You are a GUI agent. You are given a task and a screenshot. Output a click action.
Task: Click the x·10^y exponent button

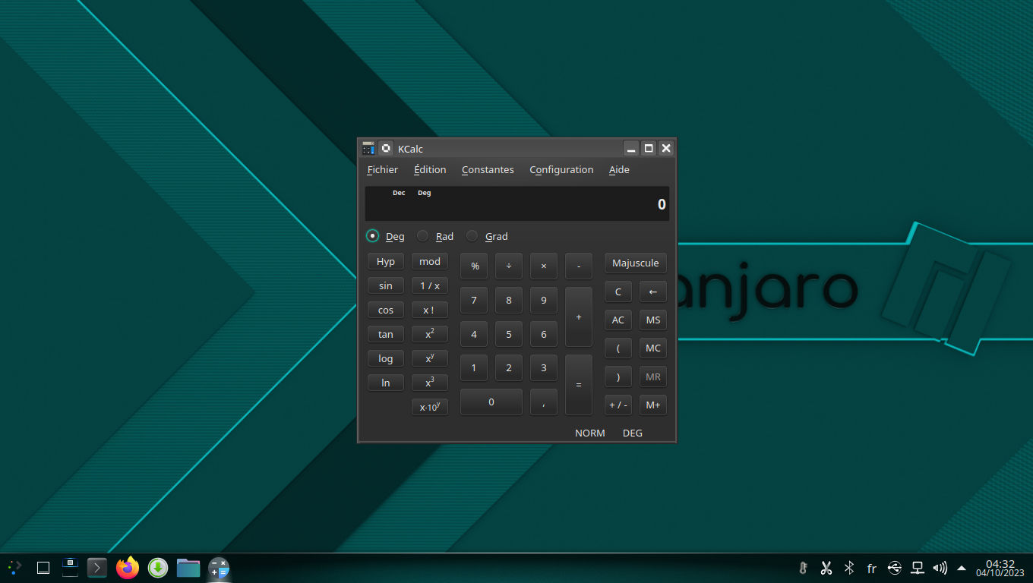pos(430,407)
